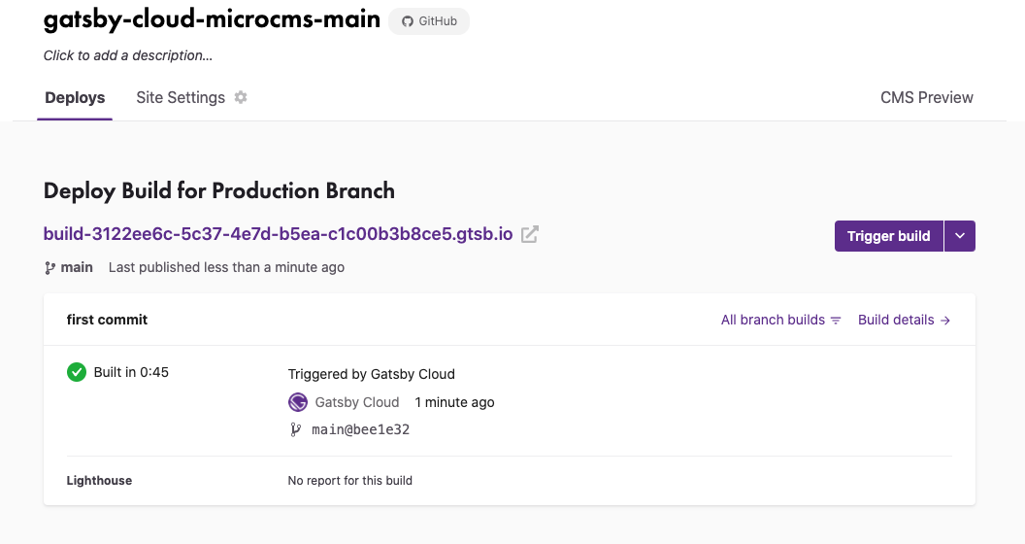Click the git commit branch icon

[296, 429]
